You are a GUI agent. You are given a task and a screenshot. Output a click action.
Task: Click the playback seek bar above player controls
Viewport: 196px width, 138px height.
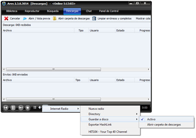[x=76, y=103]
